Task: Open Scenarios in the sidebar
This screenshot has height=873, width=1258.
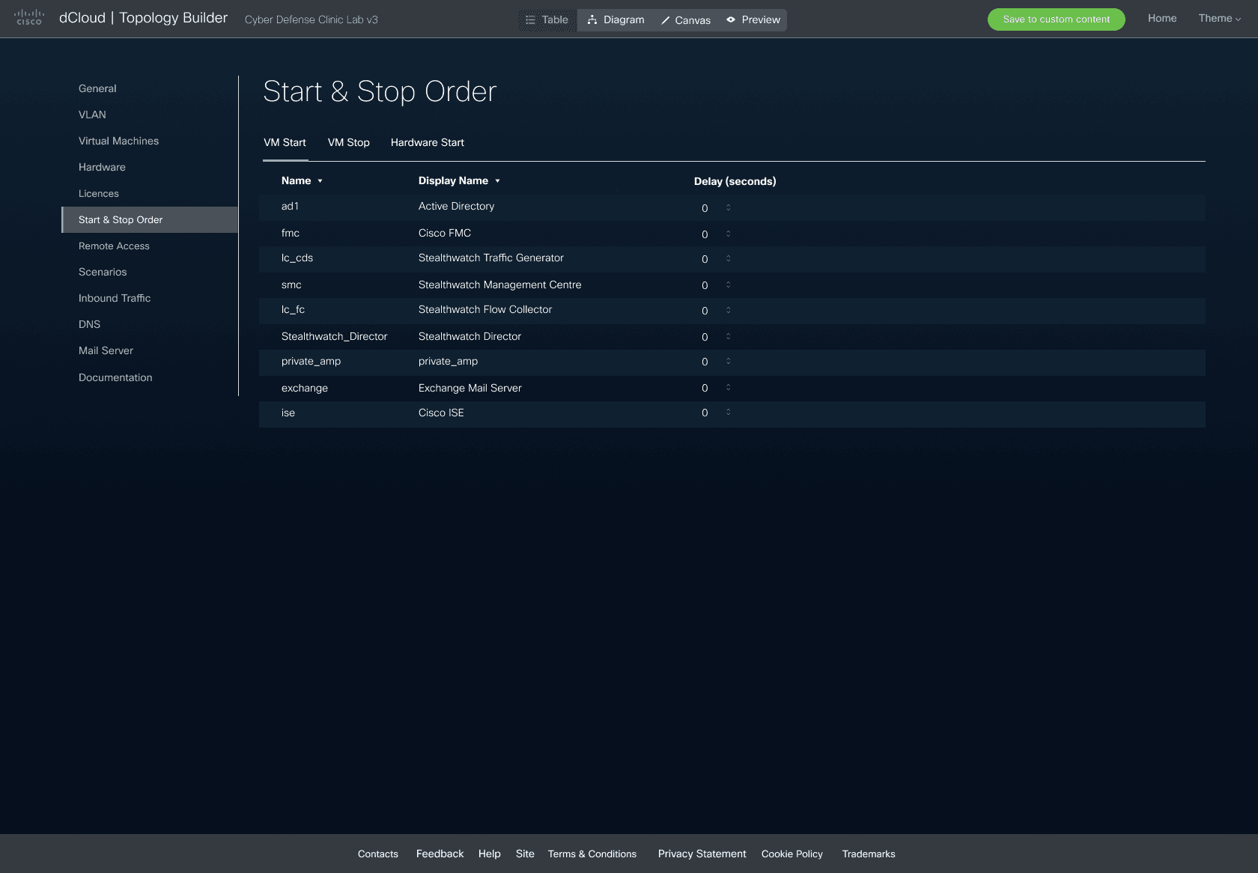Action: pos(103,272)
